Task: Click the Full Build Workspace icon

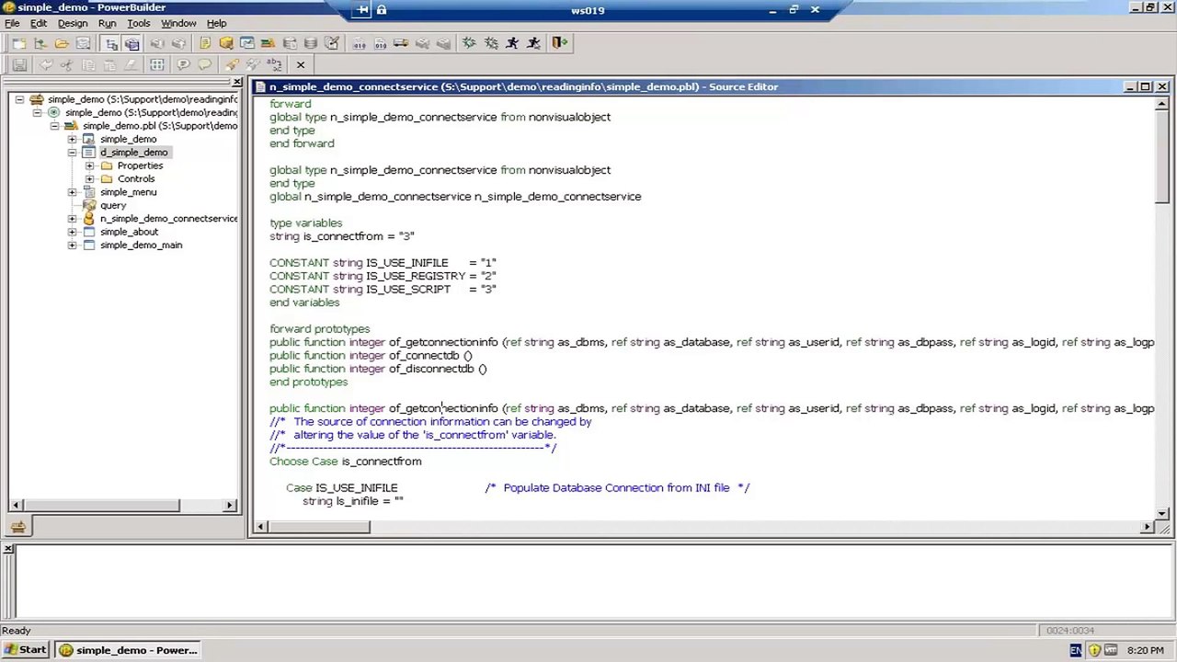Action: pyautogui.click(x=380, y=43)
